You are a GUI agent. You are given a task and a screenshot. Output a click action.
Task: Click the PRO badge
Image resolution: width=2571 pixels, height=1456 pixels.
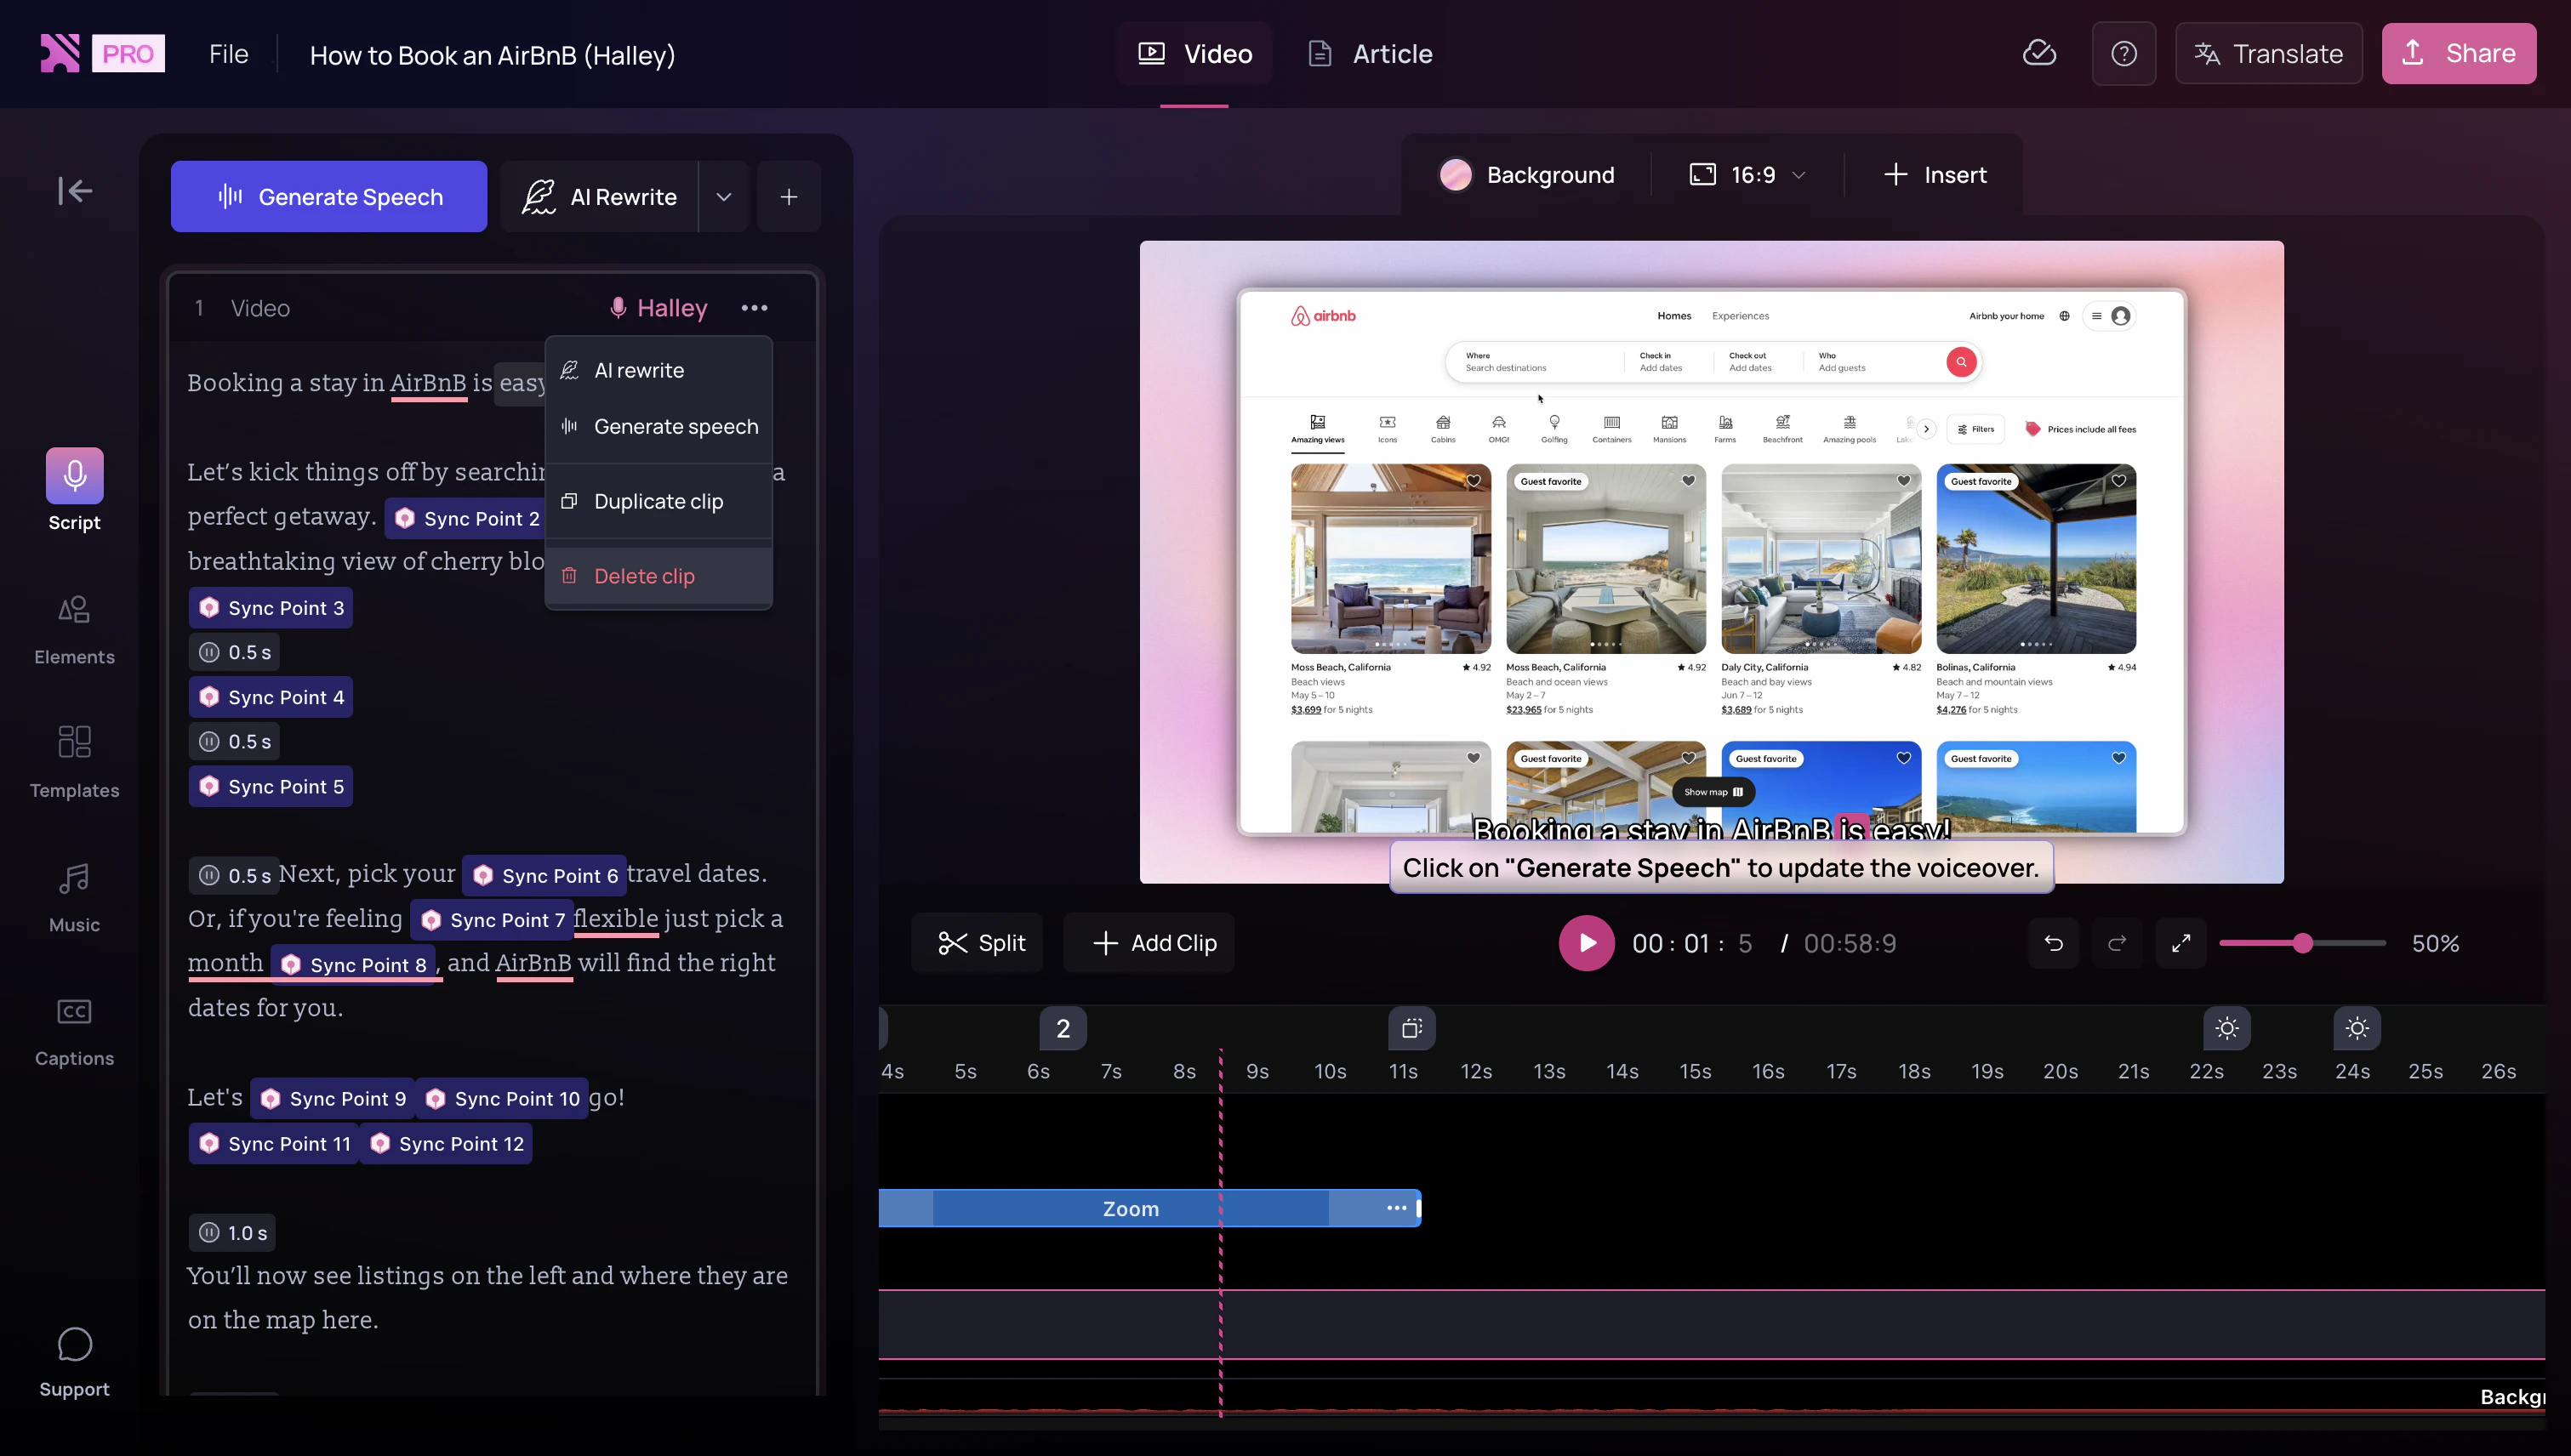click(x=128, y=53)
